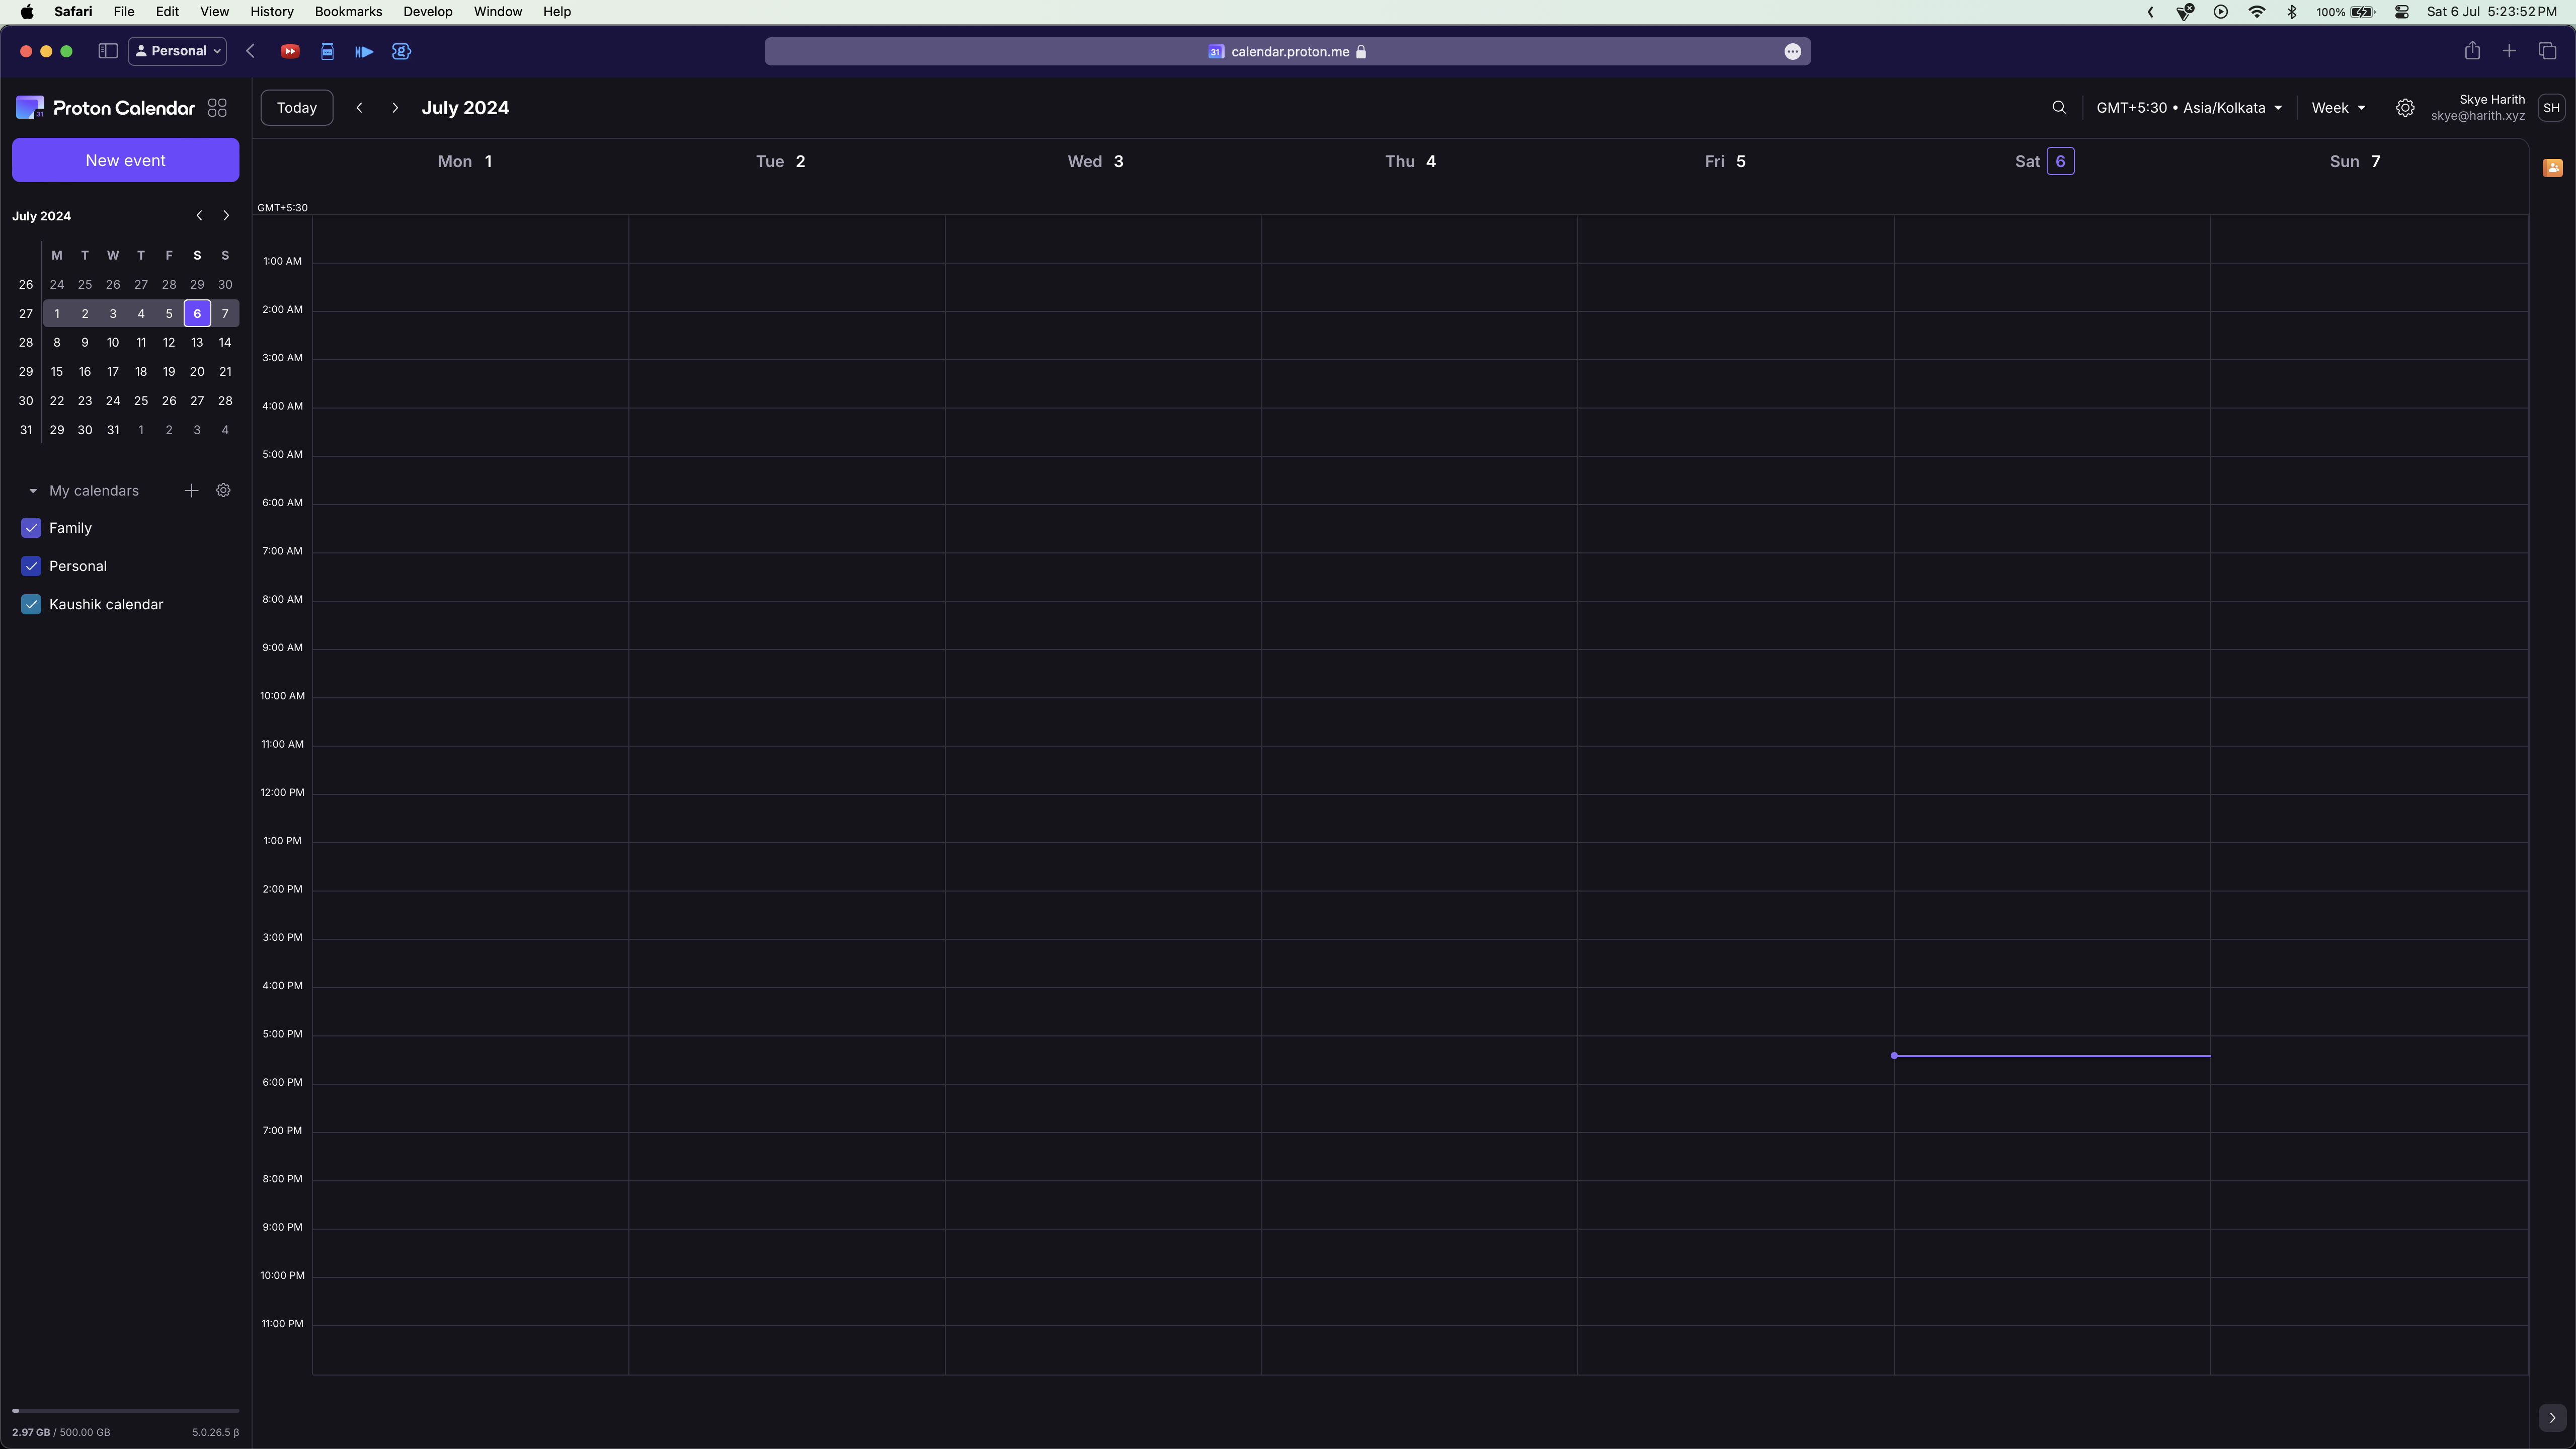Image resolution: width=2576 pixels, height=1449 pixels.
Task: Go to next week arrow
Action: tap(395, 108)
